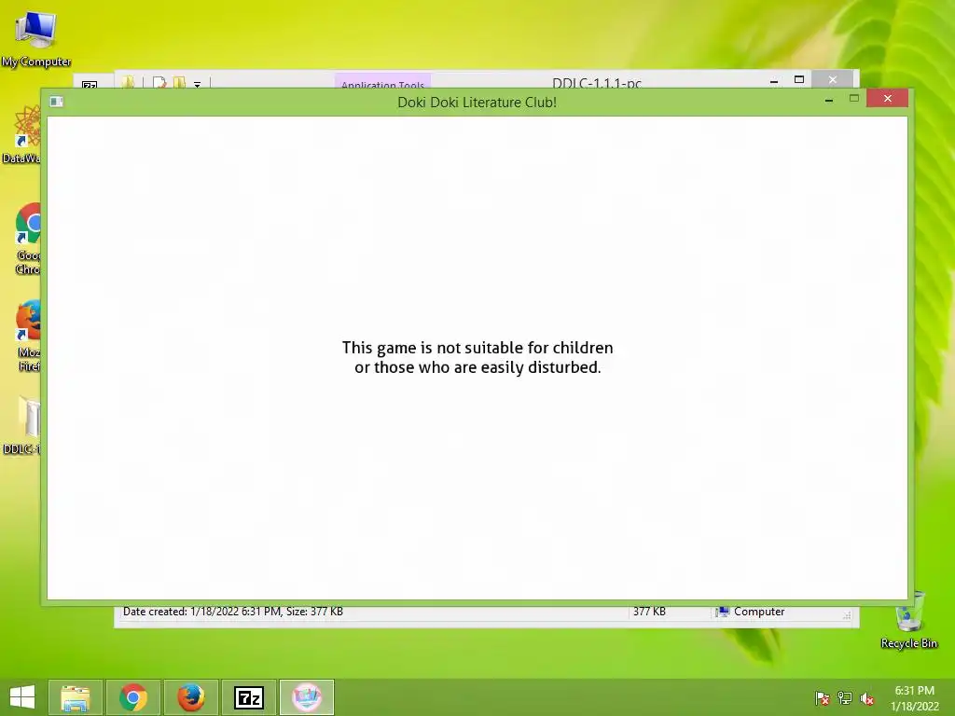Minimize the Doki Doki Literature Club window

(829, 99)
